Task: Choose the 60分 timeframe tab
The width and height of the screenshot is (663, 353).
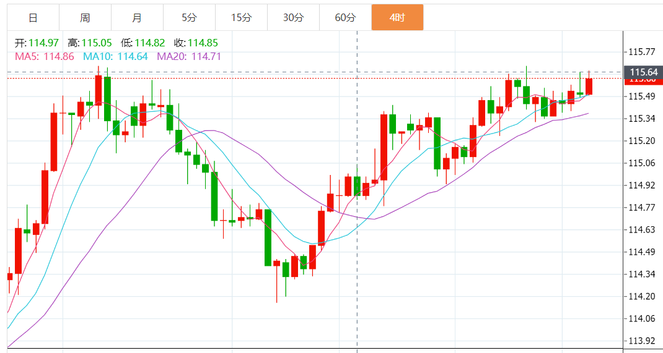Action: [x=345, y=17]
